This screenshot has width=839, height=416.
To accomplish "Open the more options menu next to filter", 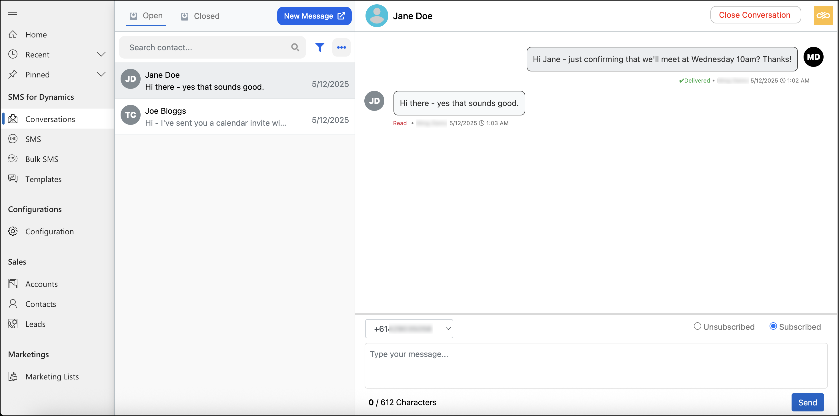I will pos(341,47).
